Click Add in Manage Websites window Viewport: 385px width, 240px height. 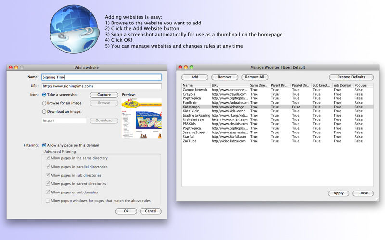click(195, 77)
